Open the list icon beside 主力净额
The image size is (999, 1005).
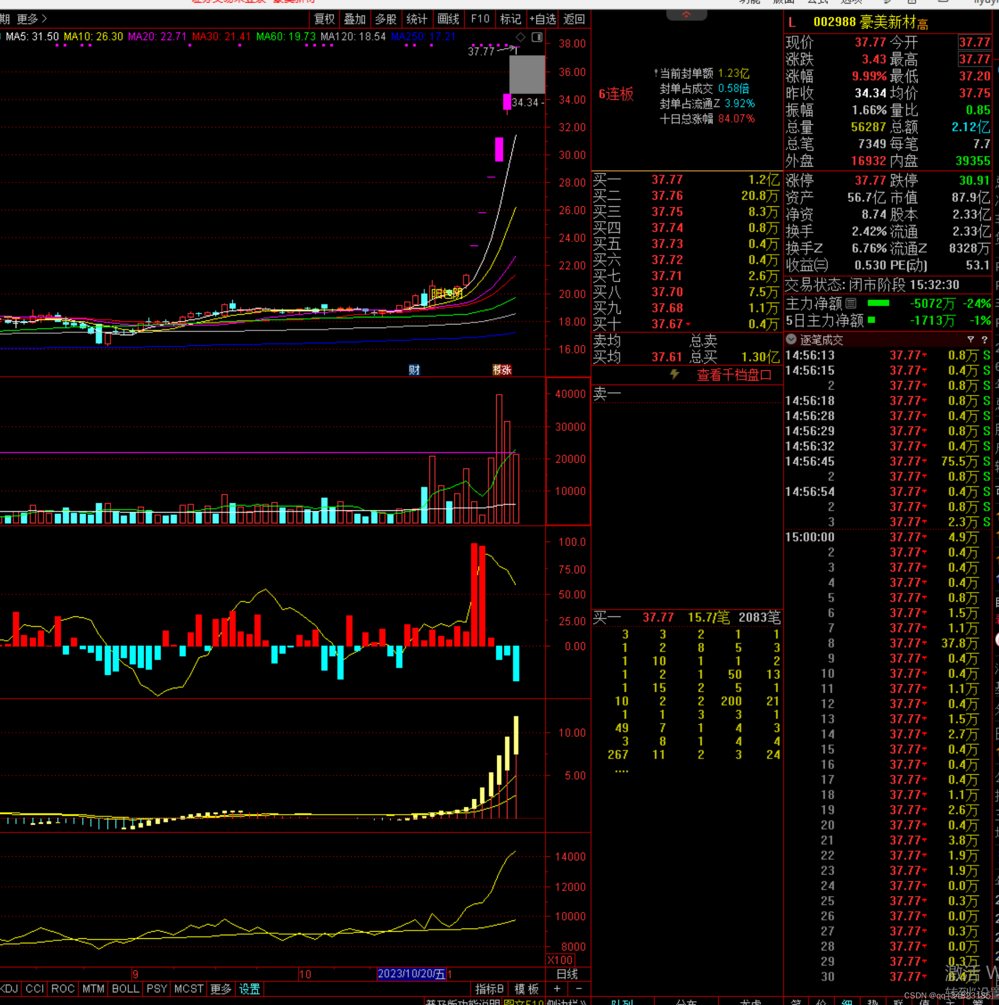851,303
